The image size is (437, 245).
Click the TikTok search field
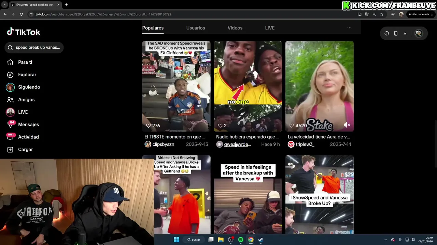pyautogui.click(x=34, y=48)
